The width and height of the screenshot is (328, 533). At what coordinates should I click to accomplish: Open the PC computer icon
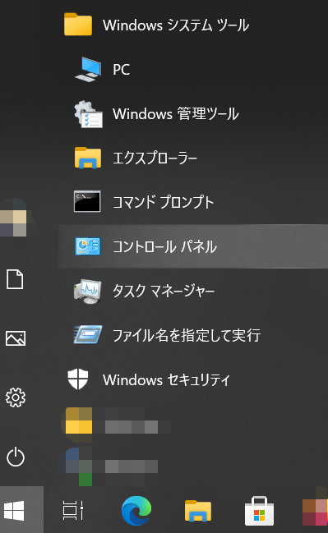[x=88, y=69]
